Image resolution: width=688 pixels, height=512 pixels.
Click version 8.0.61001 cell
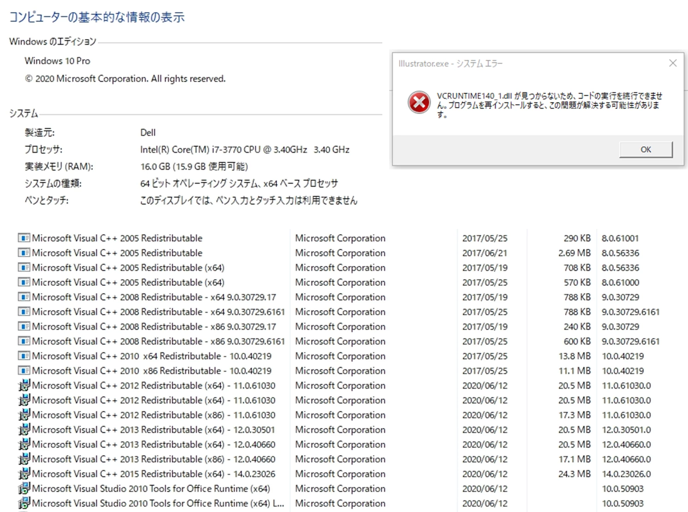[x=620, y=238]
